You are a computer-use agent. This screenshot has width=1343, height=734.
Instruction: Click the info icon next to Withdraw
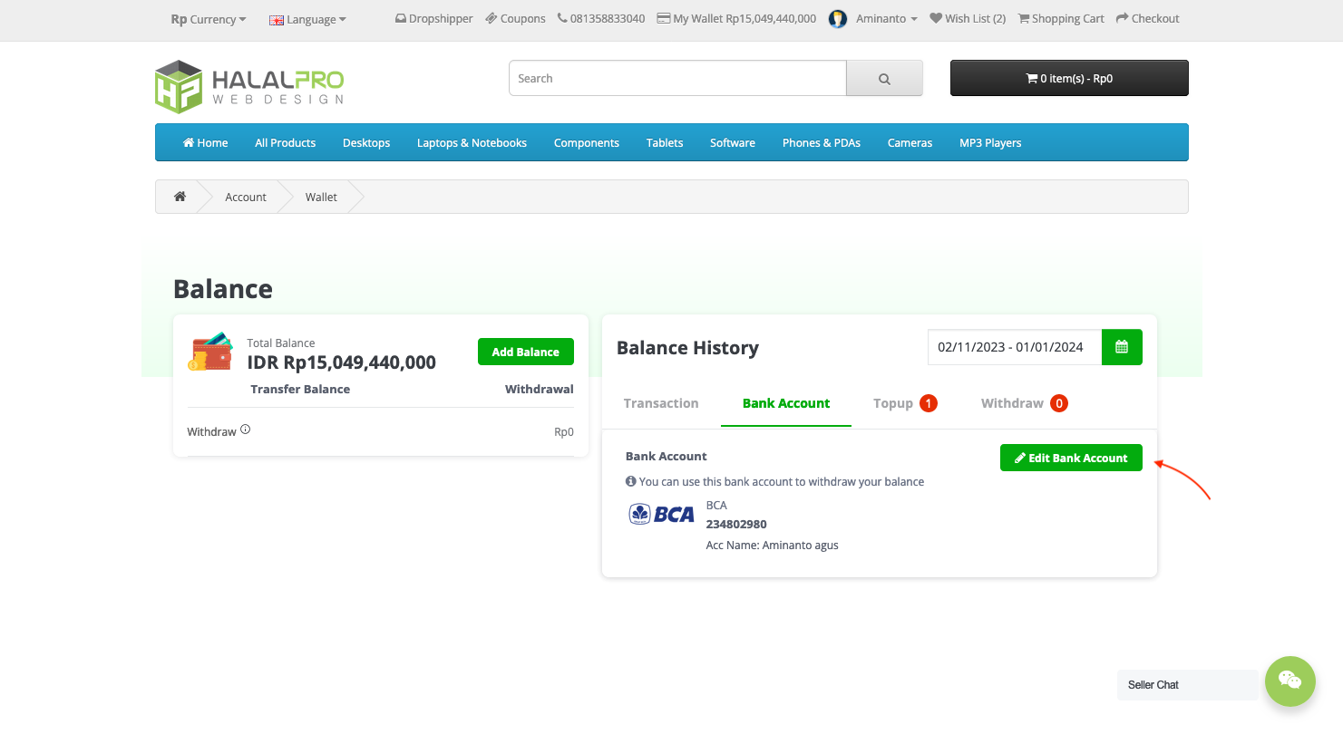tap(245, 428)
